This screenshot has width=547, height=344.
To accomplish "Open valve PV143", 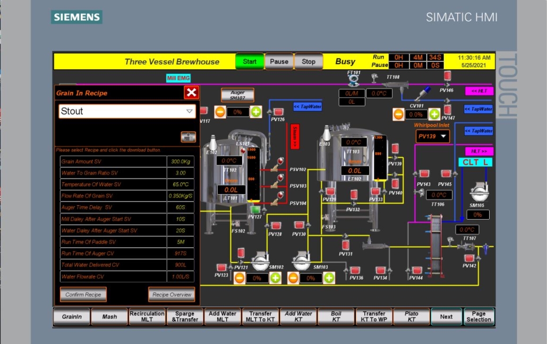I will click(x=424, y=173).
